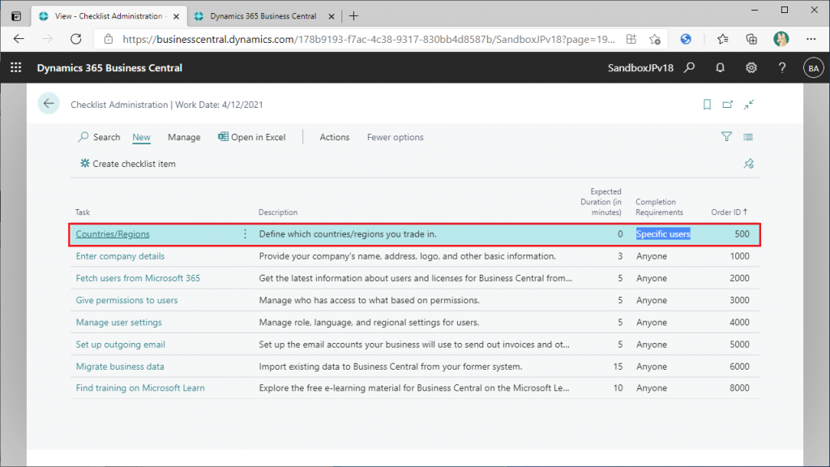Image resolution: width=830 pixels, height=467 pixels.
Task: Open Give permissions to users link
Action: (x=126, y=300)
